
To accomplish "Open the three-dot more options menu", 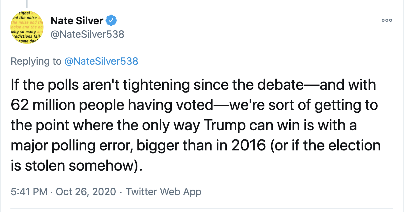I will pos(387,21).
